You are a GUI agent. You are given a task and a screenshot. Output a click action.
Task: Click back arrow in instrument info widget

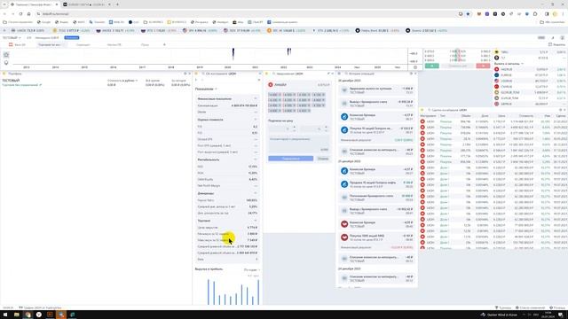(x=196, y=80)
